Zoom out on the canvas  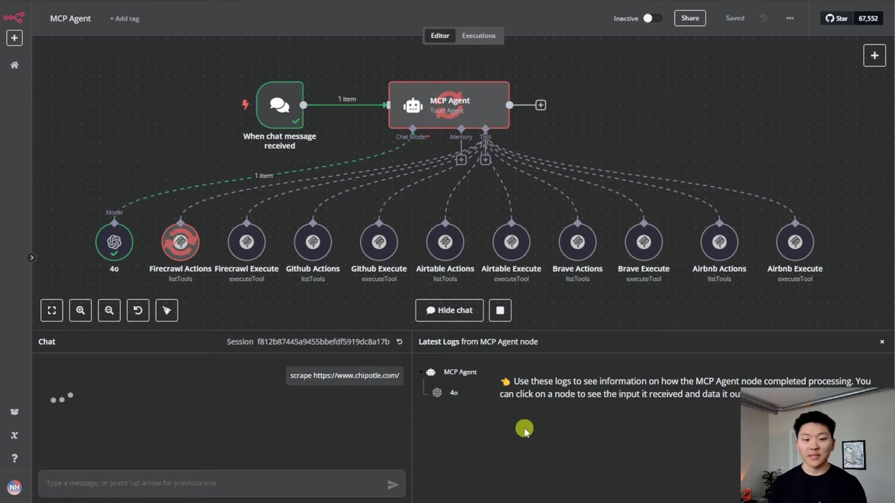point(109,310)
